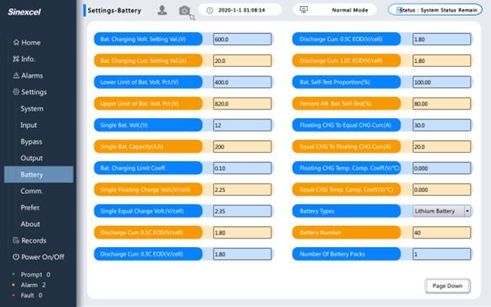491x307 pixels.
Task: Edit Bat. Charging Volt. Setting Val. field
Action: 242,39
